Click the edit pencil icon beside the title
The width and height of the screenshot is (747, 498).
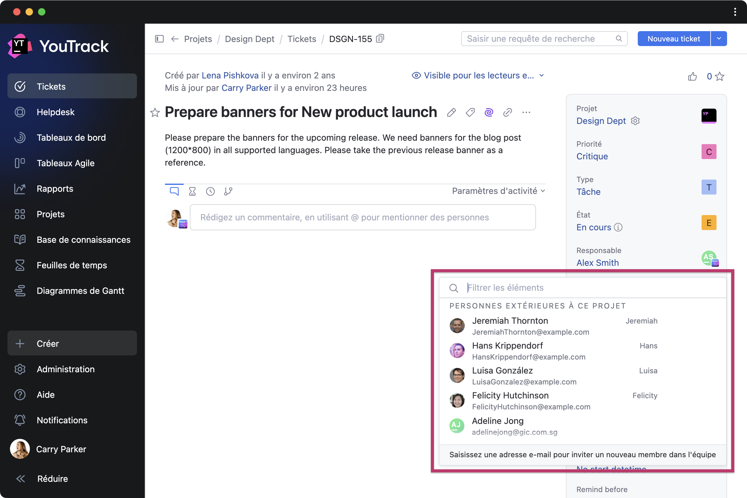coord(451,112)
